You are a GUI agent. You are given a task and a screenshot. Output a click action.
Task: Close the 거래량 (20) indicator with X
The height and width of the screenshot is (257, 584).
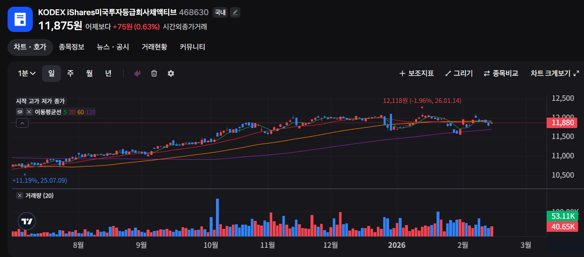pos(20,196)
